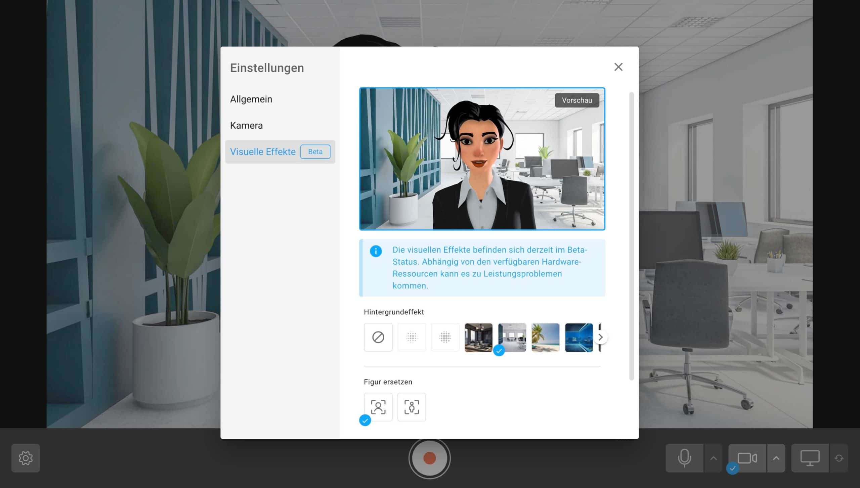Select the palm beach background thumbnail
860x488 pixels.
click(x=546, y=337)
